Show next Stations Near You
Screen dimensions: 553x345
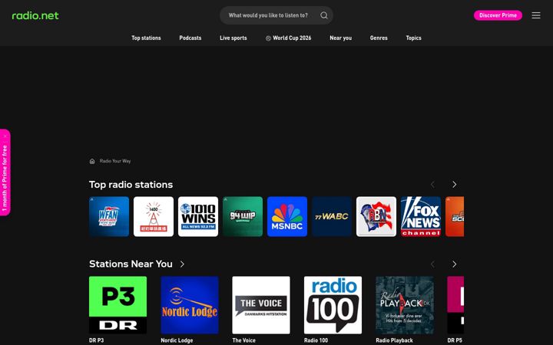point(454,264)
